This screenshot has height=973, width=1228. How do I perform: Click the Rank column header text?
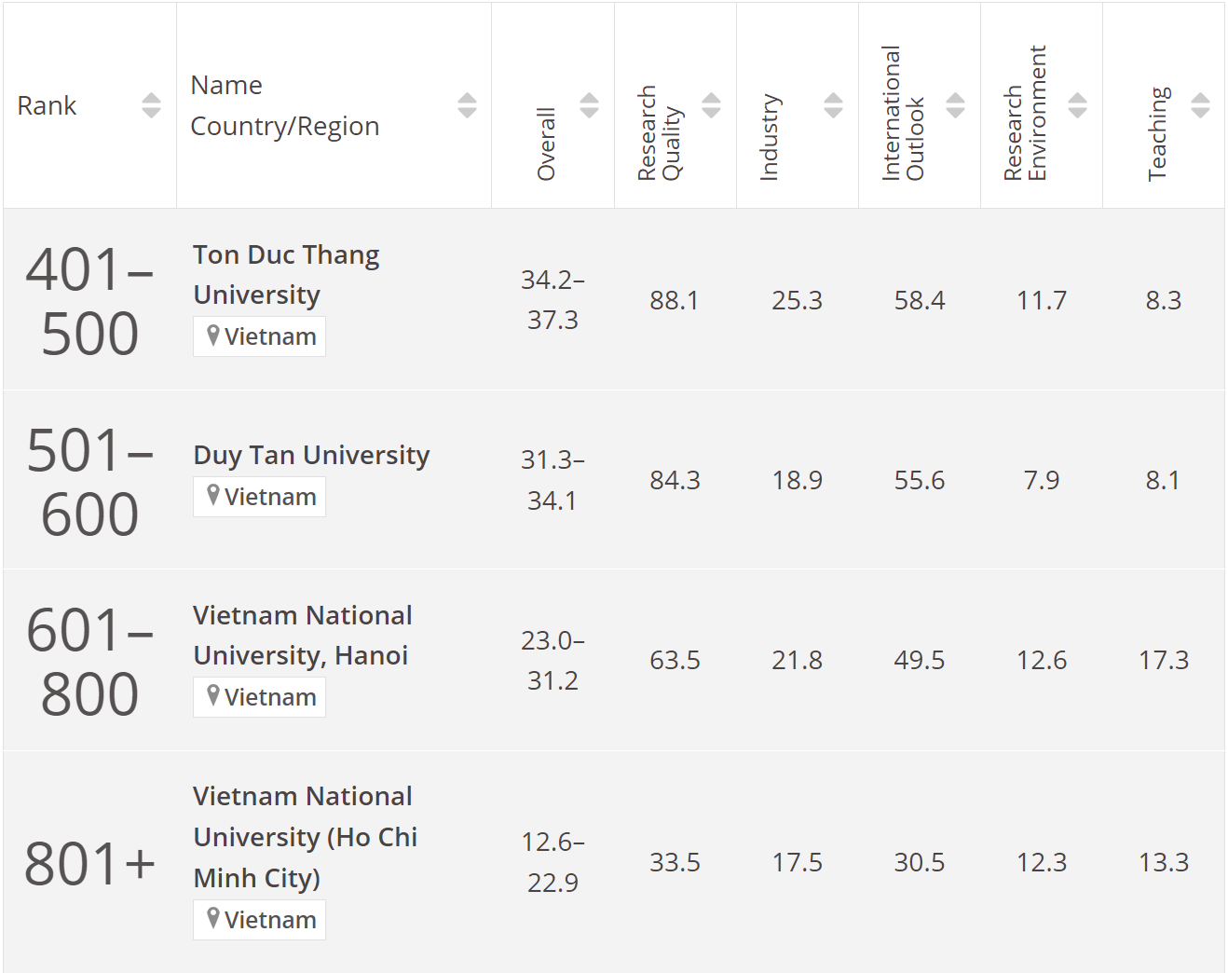click(x=47, y=105)
